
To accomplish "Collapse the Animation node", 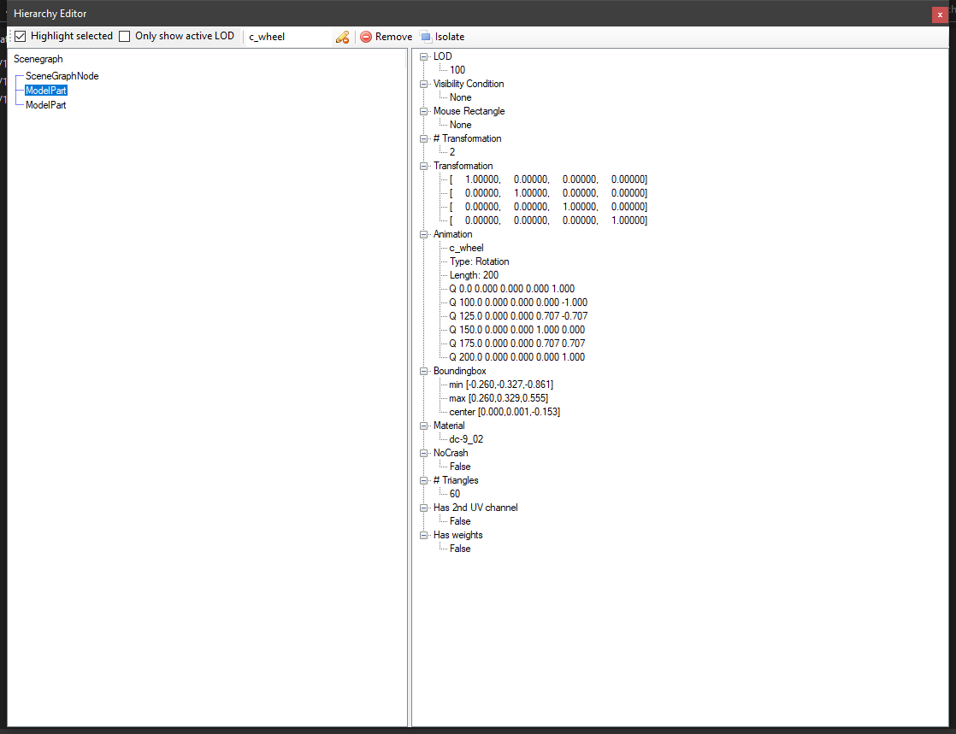I will pos(423,234).
